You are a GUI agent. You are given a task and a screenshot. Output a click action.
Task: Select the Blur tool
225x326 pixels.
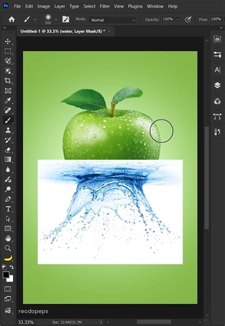pos(8,169)
